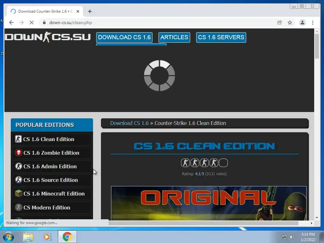
Task: Click the scroll up arrow of the page
Action: pos(317,31)
